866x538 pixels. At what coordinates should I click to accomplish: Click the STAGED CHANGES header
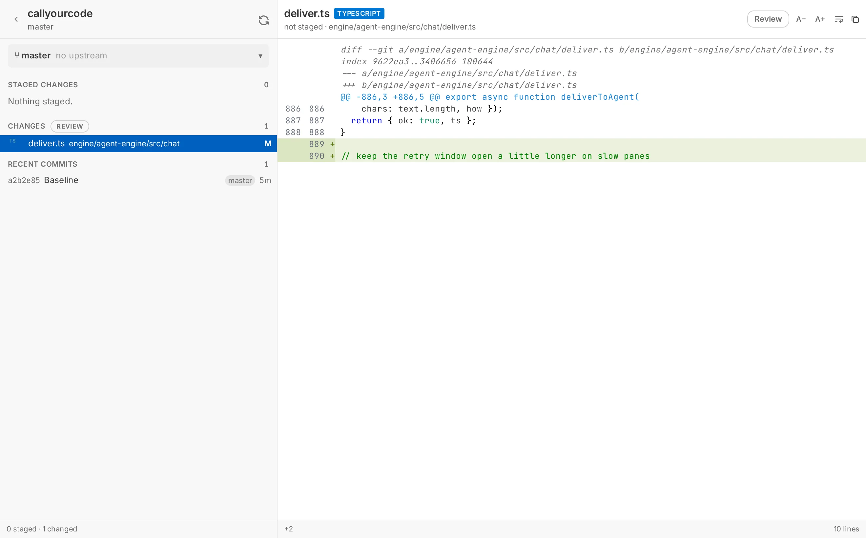point(43,85)
